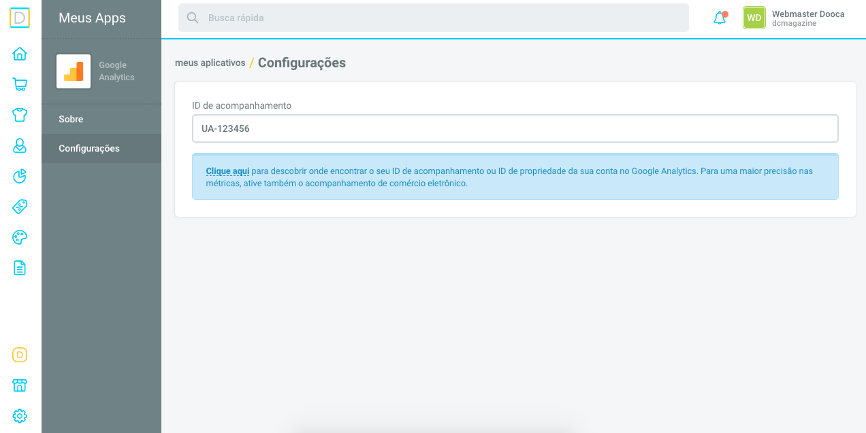Click the 'dcmagazine' store name text
Screen dimensions: 866x433
(795, 24)
